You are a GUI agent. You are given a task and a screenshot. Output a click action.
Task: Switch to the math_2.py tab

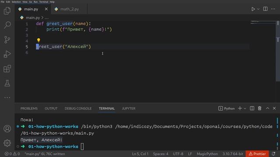[x=69, y=9]
